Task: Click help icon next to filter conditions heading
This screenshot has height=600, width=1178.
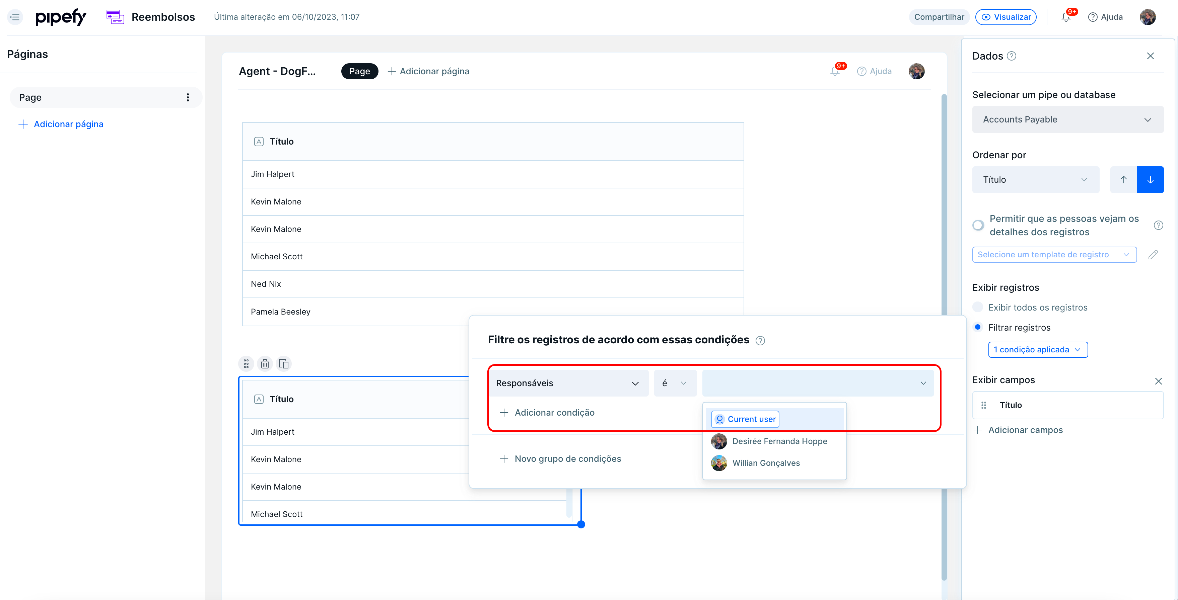Action: pyautogui.click(x=760, y=340)
